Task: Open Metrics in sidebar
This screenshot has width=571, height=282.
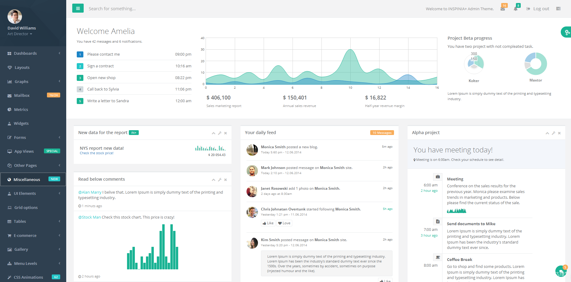Action: [x=33, y=109]
